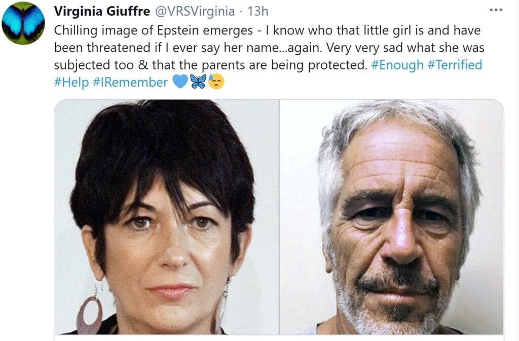519x341 pixels.
Task: Click text 'I know who that little girl'
Action: pyautogui.click(x=335, y=30)
